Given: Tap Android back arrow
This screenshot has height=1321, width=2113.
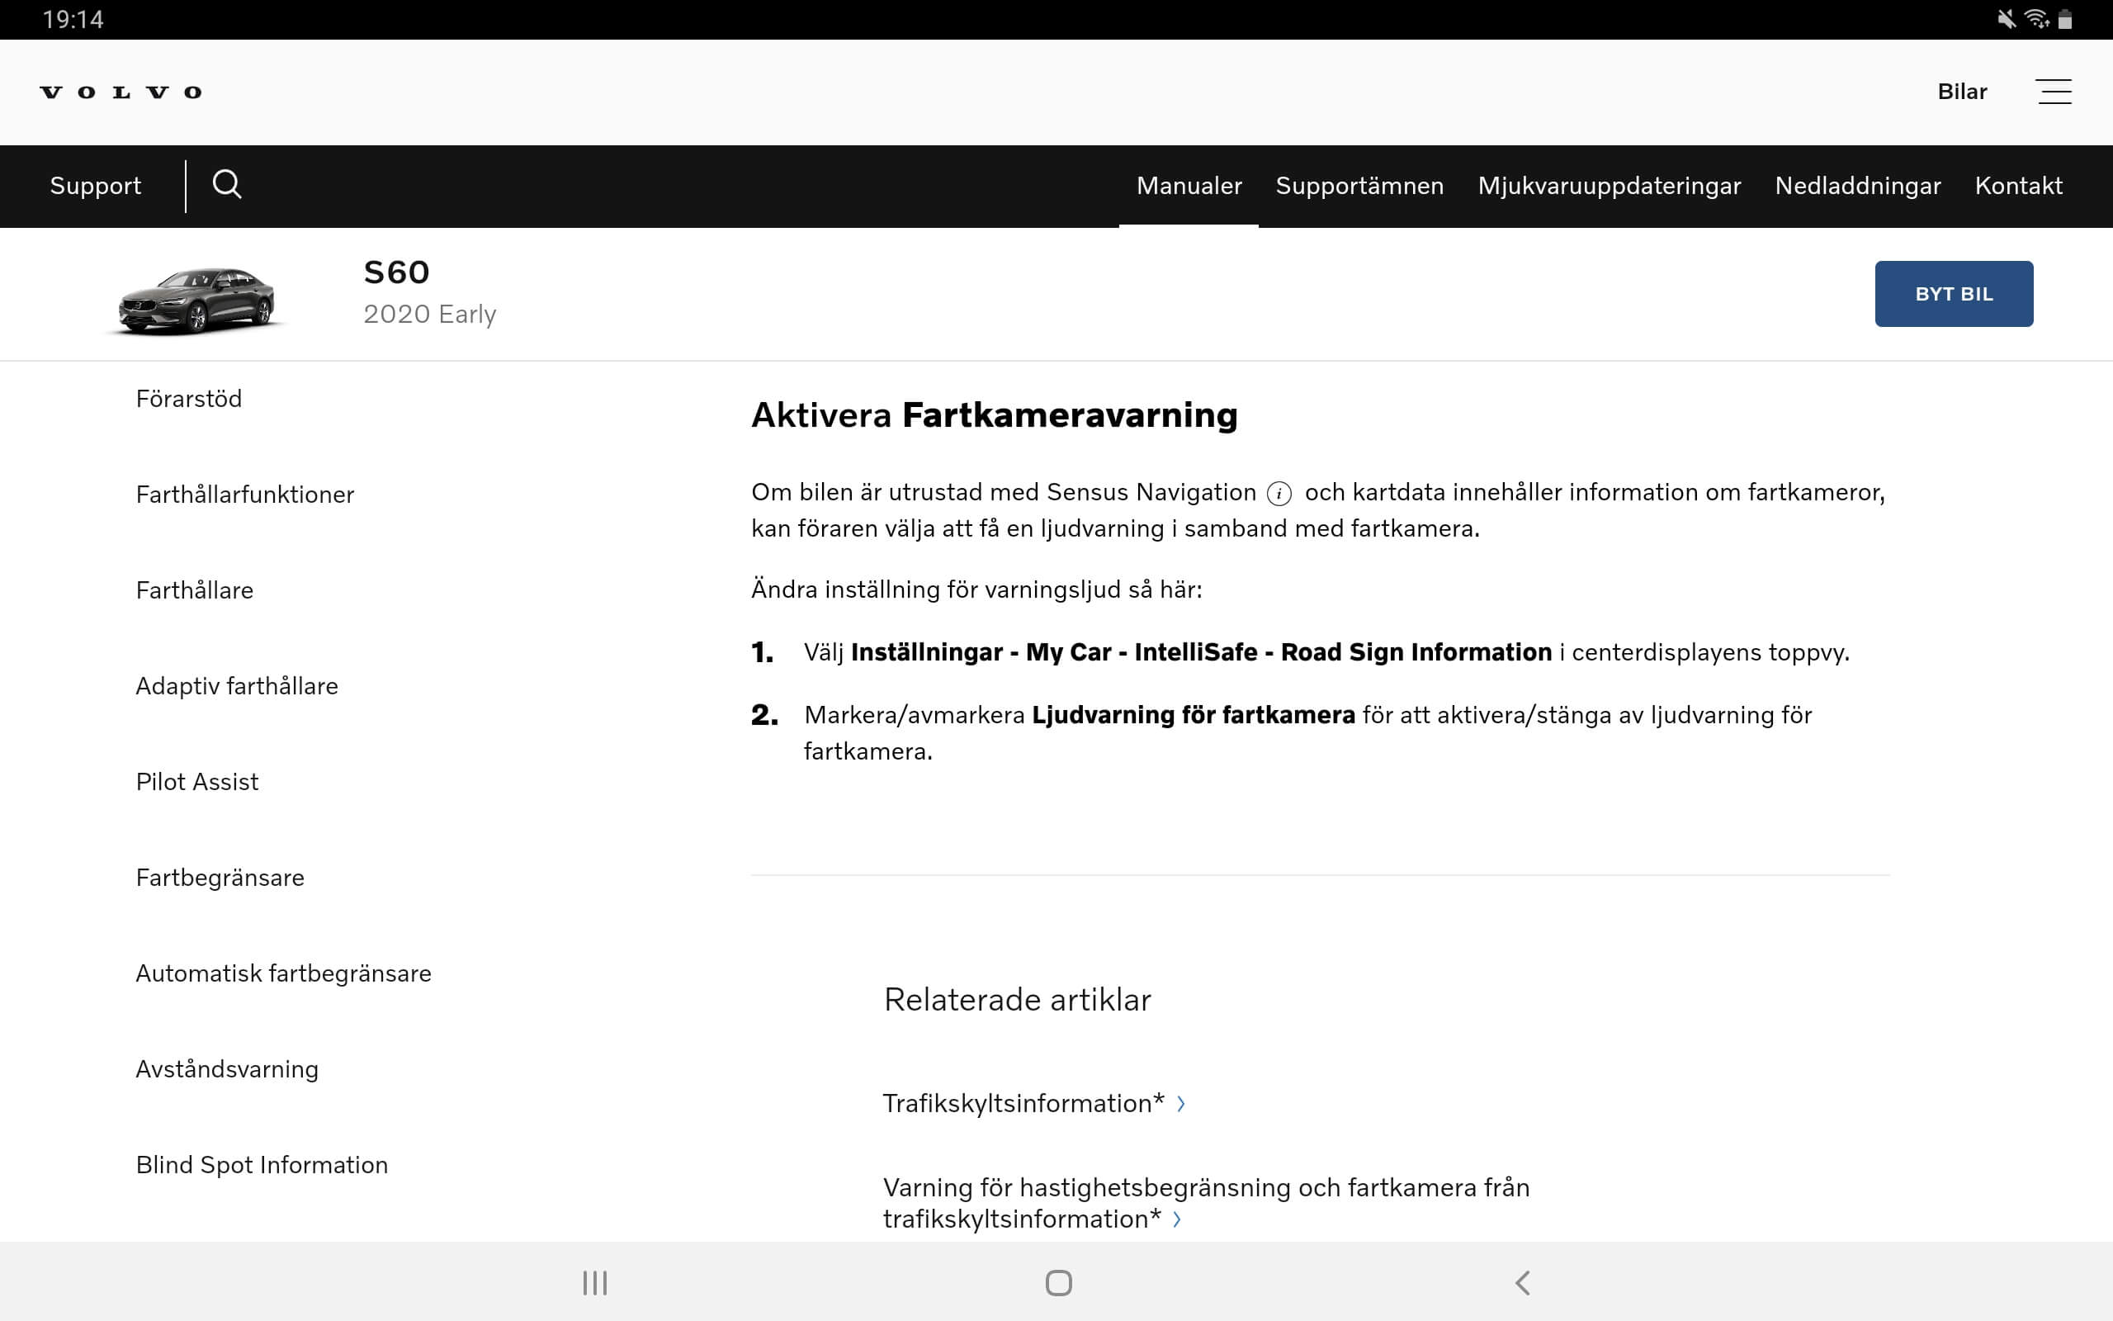Looking at the screenshot, I should tap(1522, 1282).
